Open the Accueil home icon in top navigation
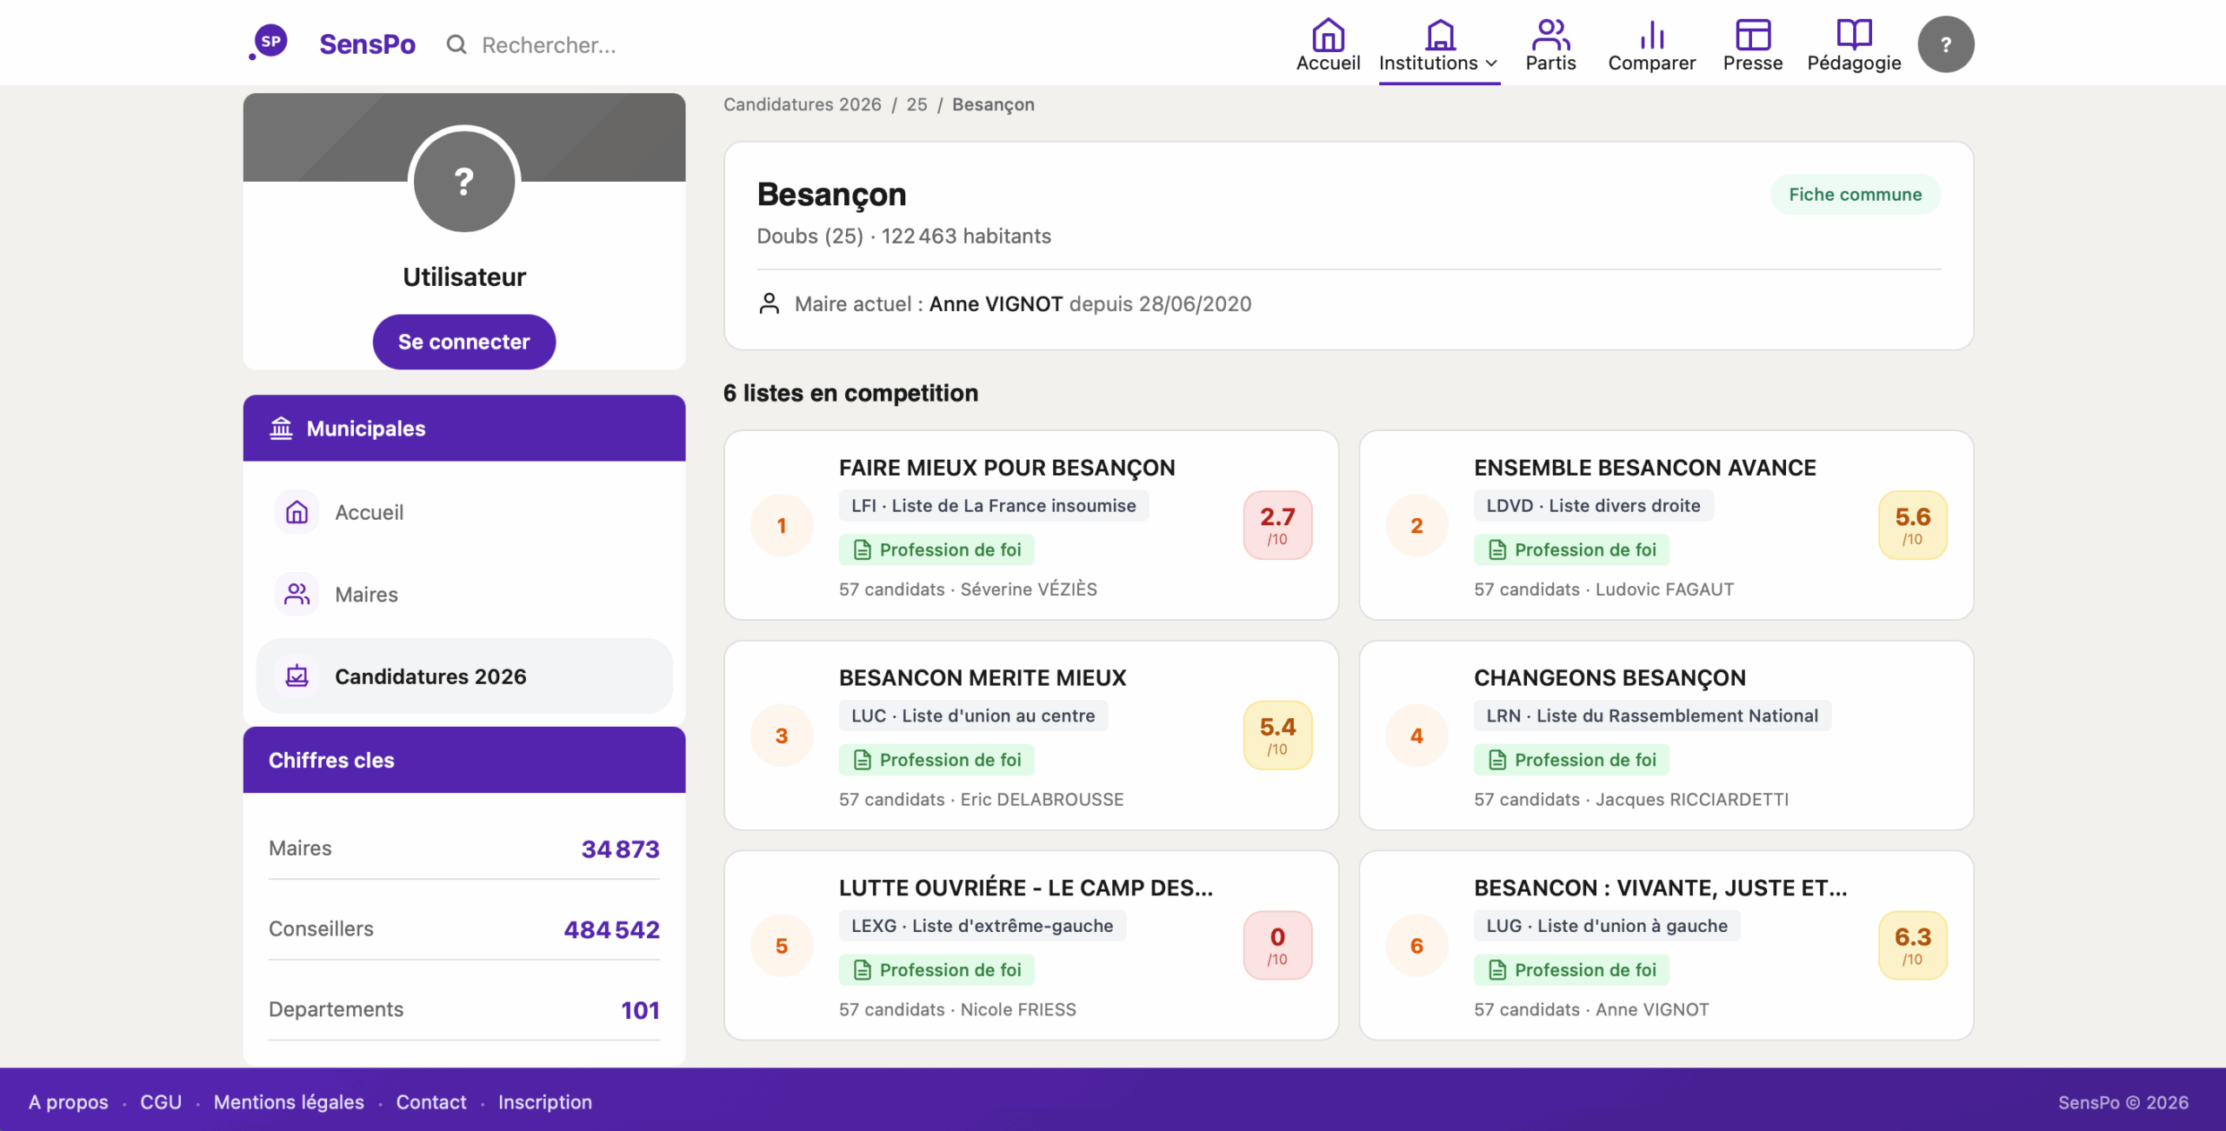Viewport: 2226px width, 1131px height. pyautogui.click(x=1328, y=35)
